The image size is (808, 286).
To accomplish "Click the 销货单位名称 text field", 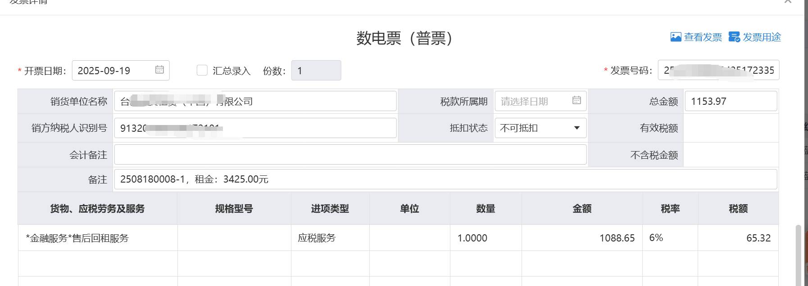I will point(255,101).
